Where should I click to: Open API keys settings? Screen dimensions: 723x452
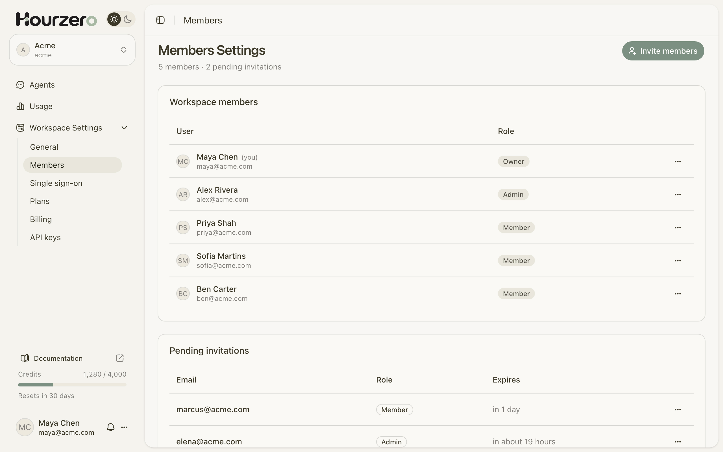[x=73, y=237]
